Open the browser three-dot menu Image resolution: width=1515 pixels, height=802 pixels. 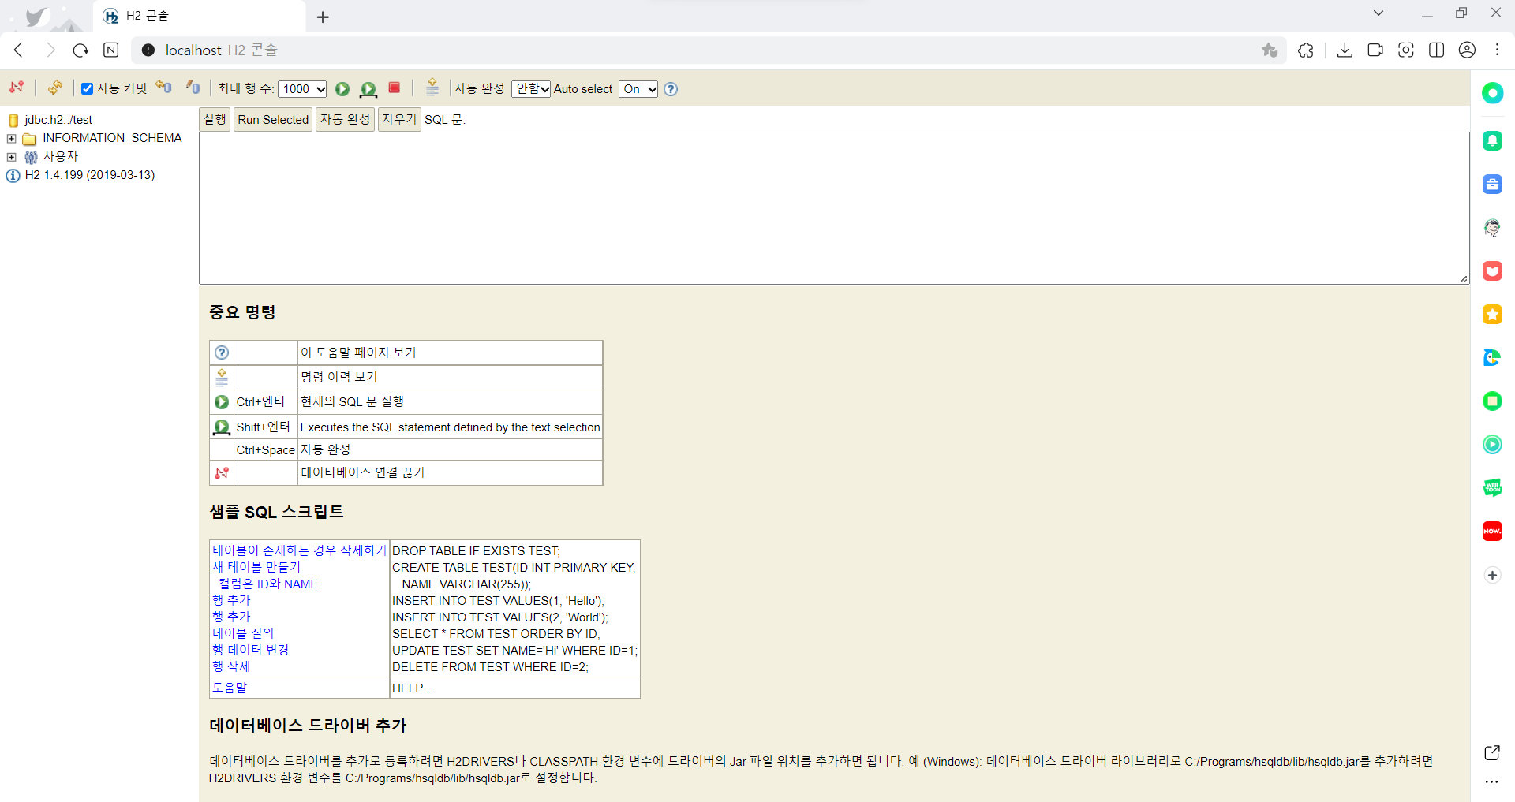pyautogui.click(x=1497, y=50)
